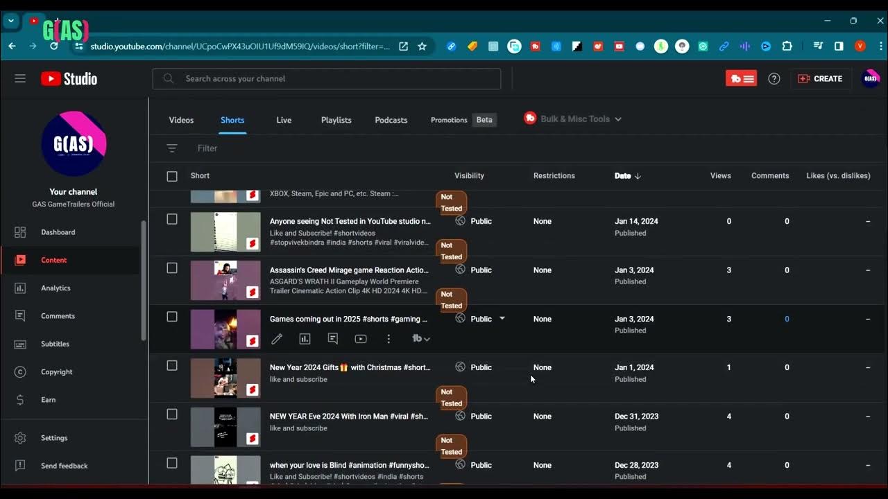Viewport: 888px width, 499px height.
Task: Go to Analytics in the sidebar
Action: (x=55, y=288)
